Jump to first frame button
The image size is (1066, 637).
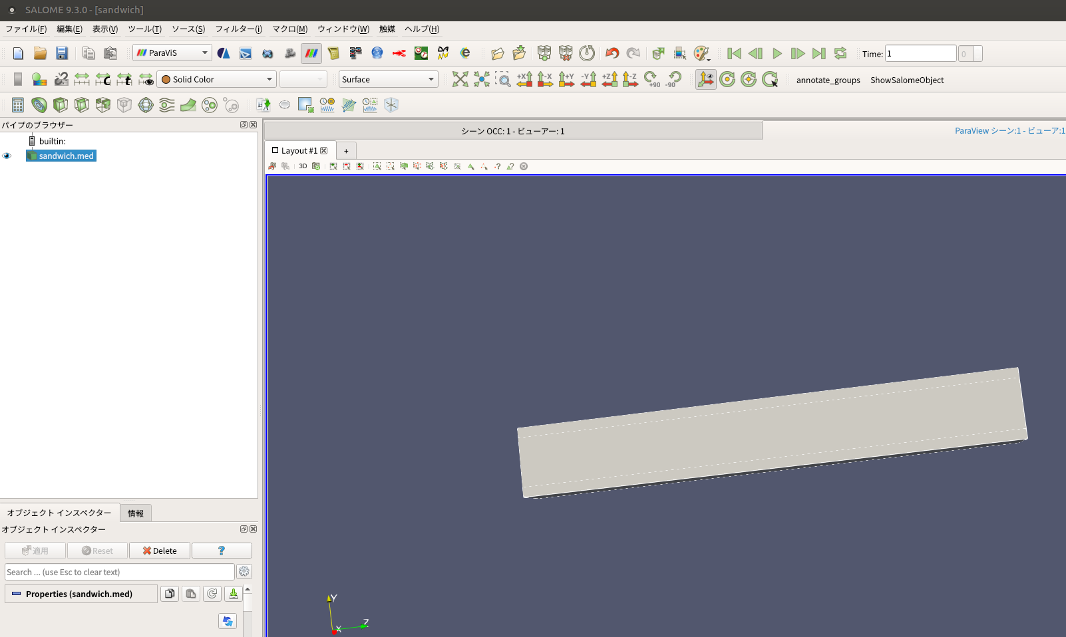734,53
